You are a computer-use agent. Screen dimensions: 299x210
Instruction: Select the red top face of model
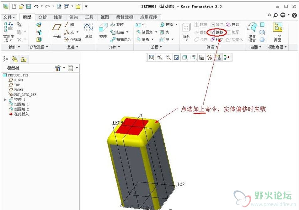pyautogui.click(x=131, y=127)
